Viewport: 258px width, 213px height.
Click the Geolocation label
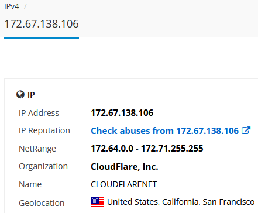[x=42, y=203]
